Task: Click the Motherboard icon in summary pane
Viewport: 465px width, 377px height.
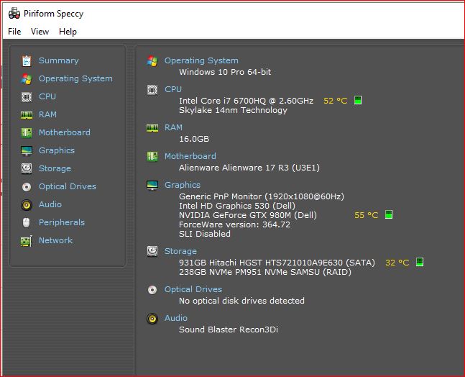Action: (x=152, y=156)
